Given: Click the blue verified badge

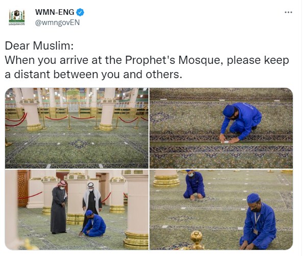Looking at the screenshot, I should click(x=80, y=12).
